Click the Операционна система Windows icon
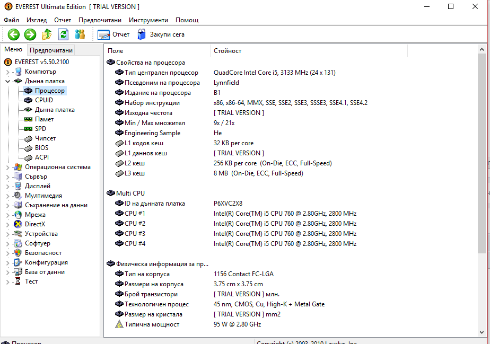This screenshot has height=344, width=490. tap(18, 167)
